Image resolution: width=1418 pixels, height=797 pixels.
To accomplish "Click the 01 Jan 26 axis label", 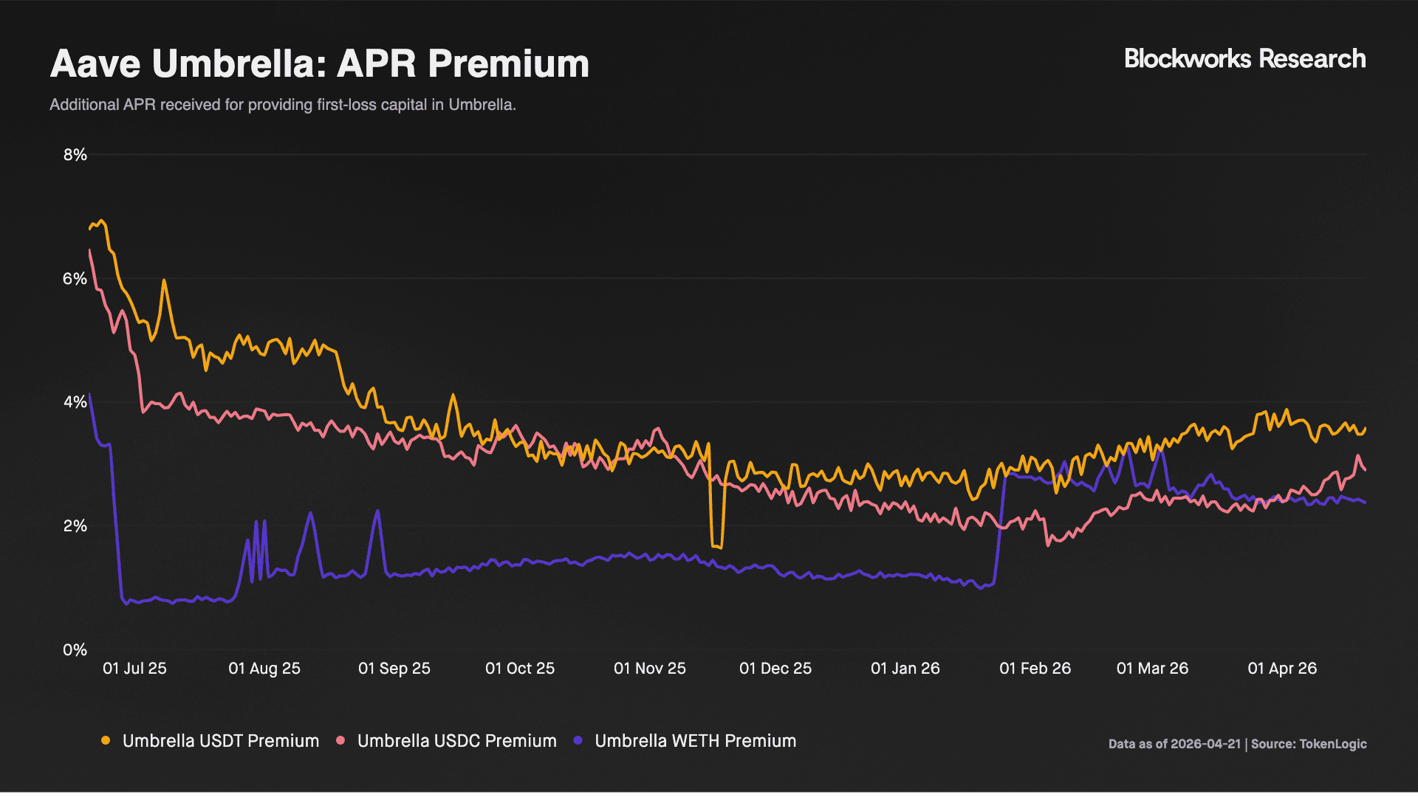I will click(905, 669).
